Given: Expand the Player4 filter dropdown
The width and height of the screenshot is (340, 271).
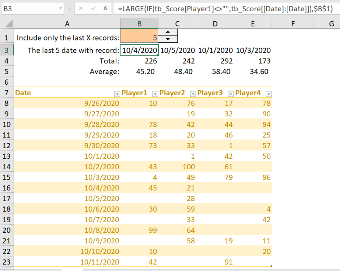Looking at the screenshot, I should [x=269, y=94].
